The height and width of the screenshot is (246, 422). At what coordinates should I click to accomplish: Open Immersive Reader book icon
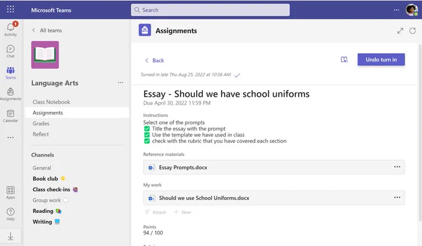click(x=344, y=60)
